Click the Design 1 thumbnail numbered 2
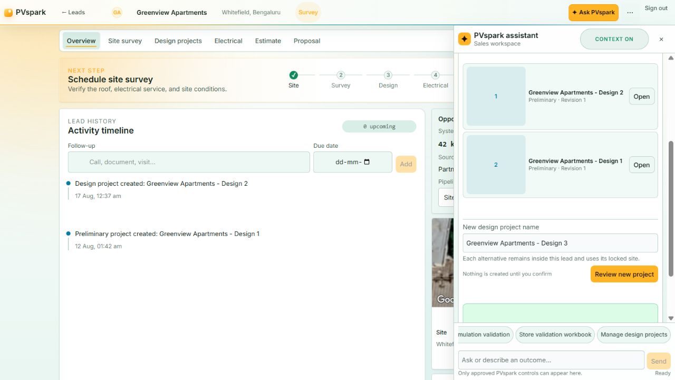The image size is (675, 380). point(496,165)
